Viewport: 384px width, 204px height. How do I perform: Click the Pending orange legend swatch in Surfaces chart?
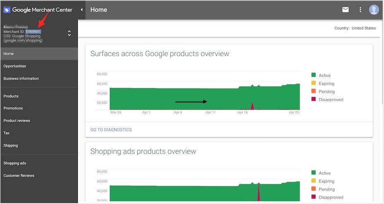pos(314,91)
